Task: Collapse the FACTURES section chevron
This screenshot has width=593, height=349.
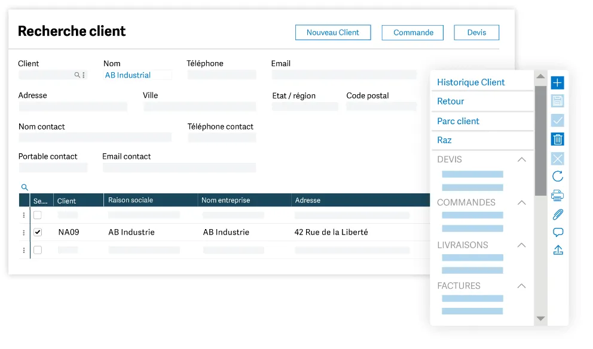Action: [x=521, y=286]
